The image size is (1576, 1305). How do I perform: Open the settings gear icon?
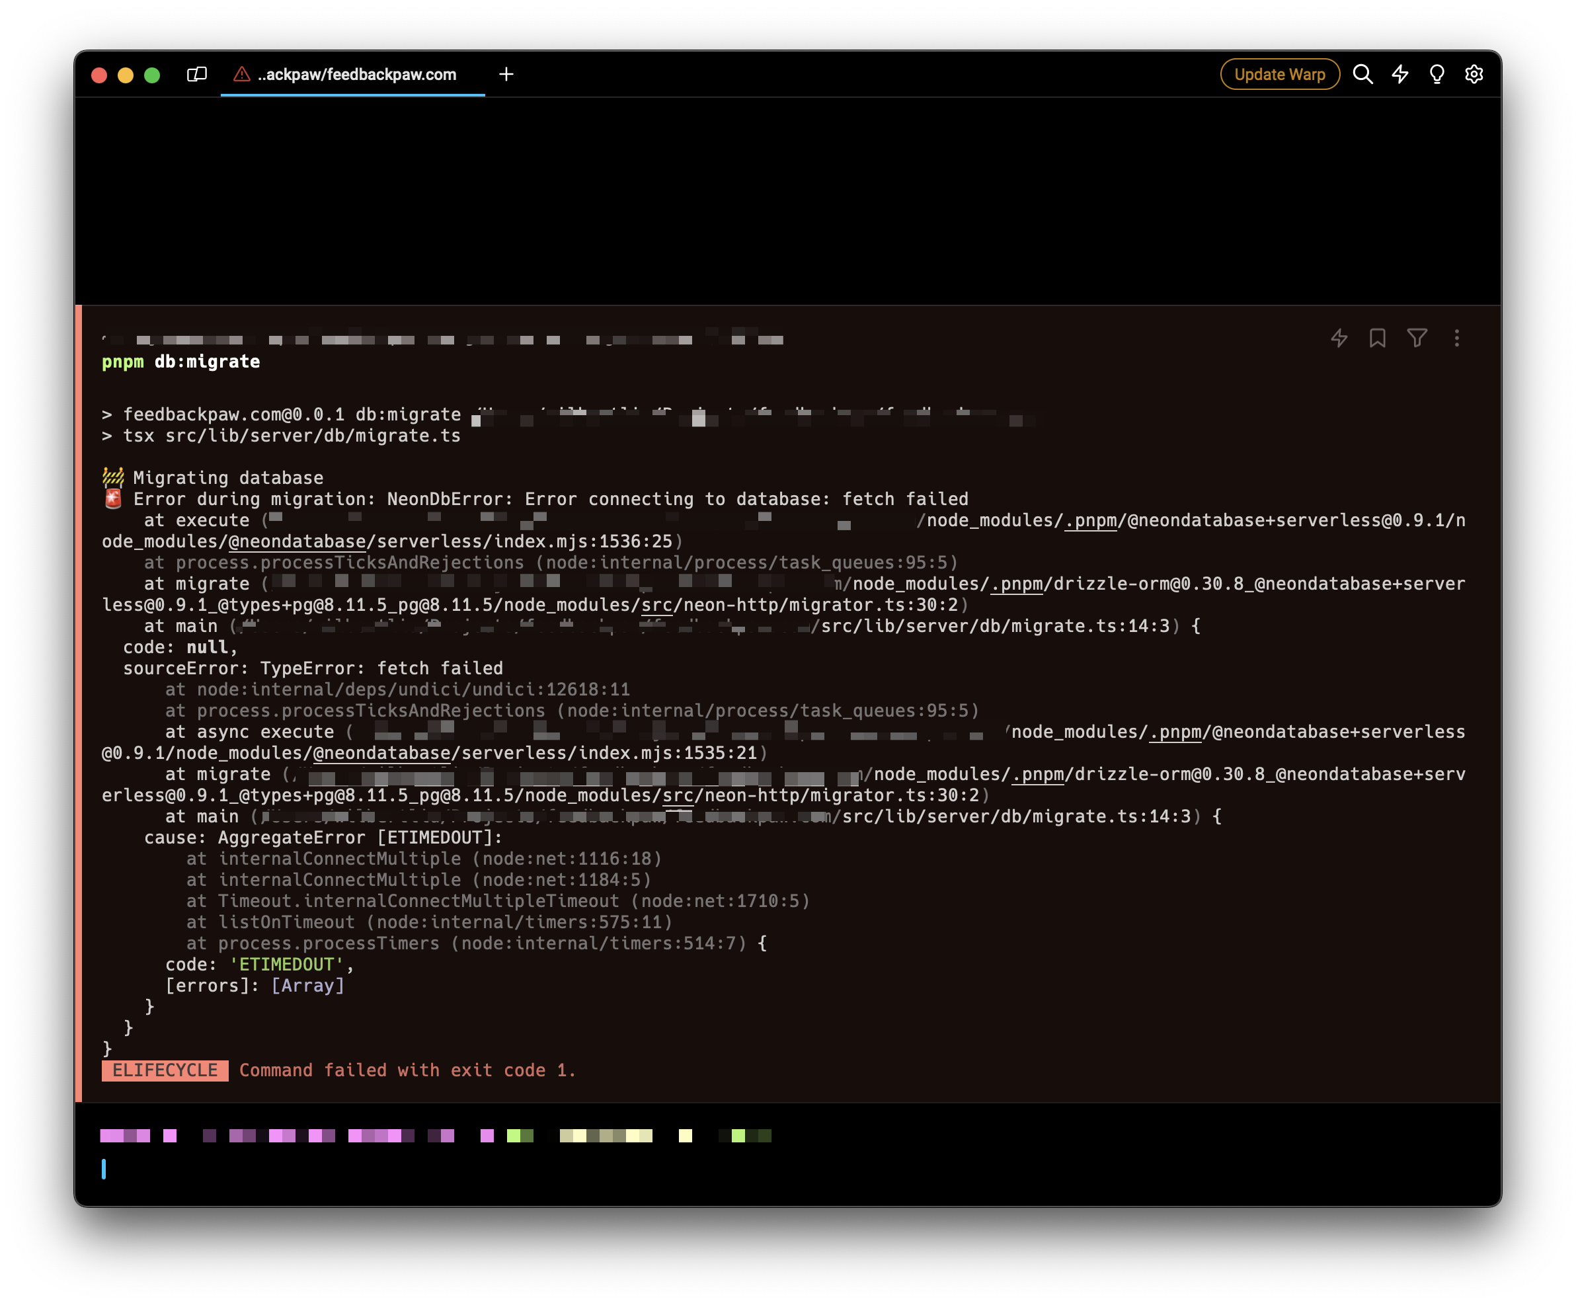tap(1474, 74)
